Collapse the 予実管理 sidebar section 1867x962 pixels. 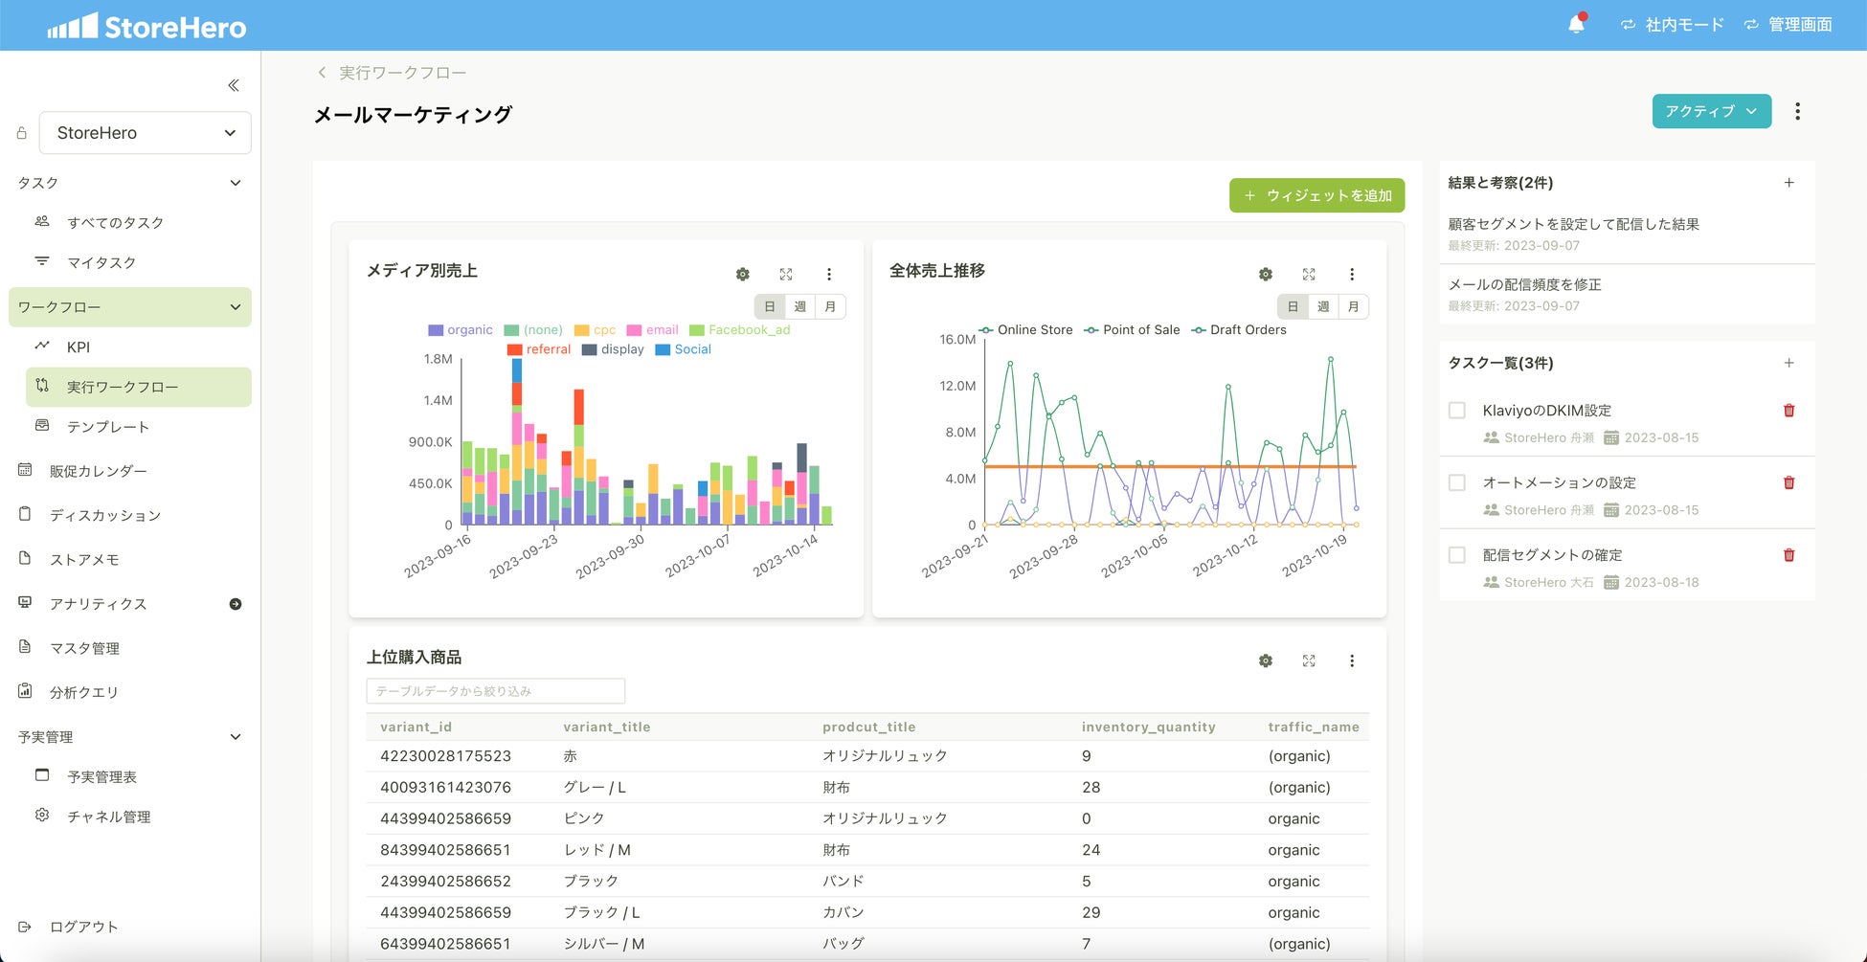coord(235,737)
